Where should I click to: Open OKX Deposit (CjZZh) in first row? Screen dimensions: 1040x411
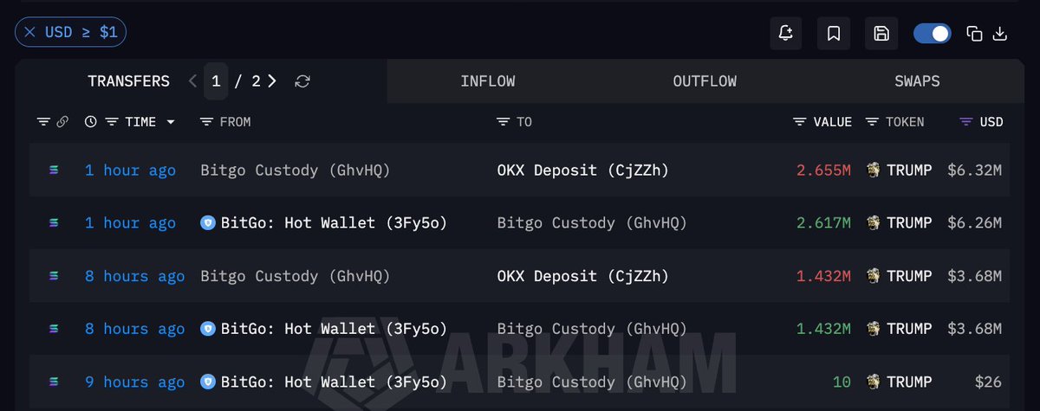click(583, 170)
